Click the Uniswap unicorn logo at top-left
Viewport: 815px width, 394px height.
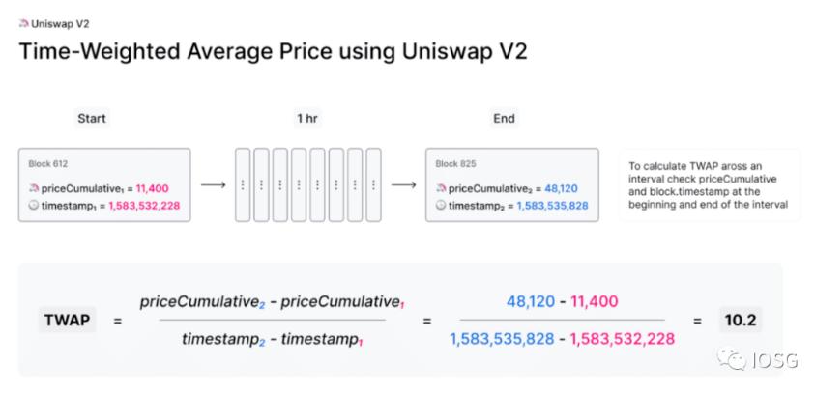point(24,22)
